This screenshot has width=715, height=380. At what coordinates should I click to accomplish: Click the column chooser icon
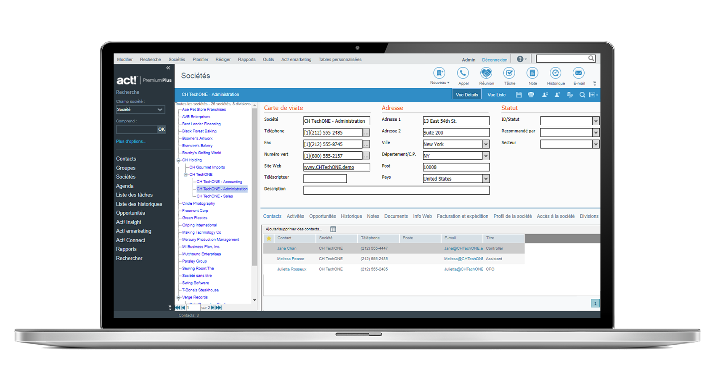(333, 229)
